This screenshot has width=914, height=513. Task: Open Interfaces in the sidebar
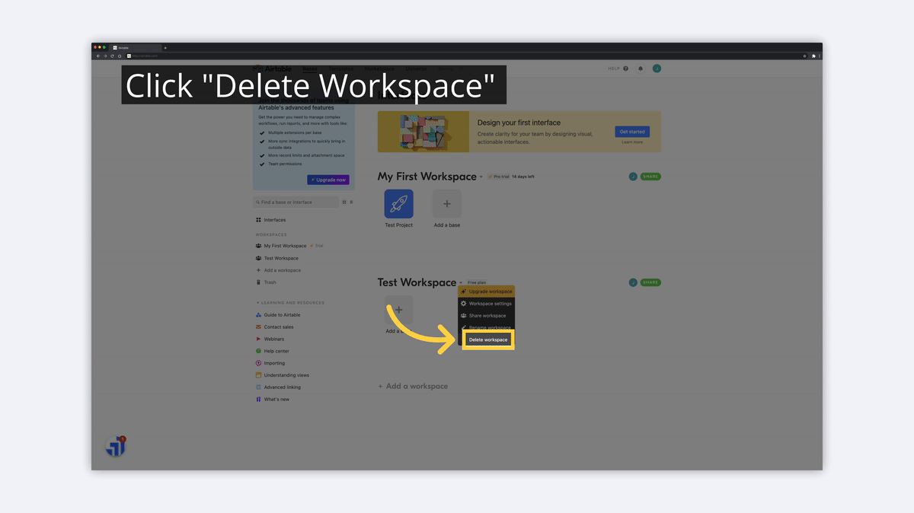(271, 220)
